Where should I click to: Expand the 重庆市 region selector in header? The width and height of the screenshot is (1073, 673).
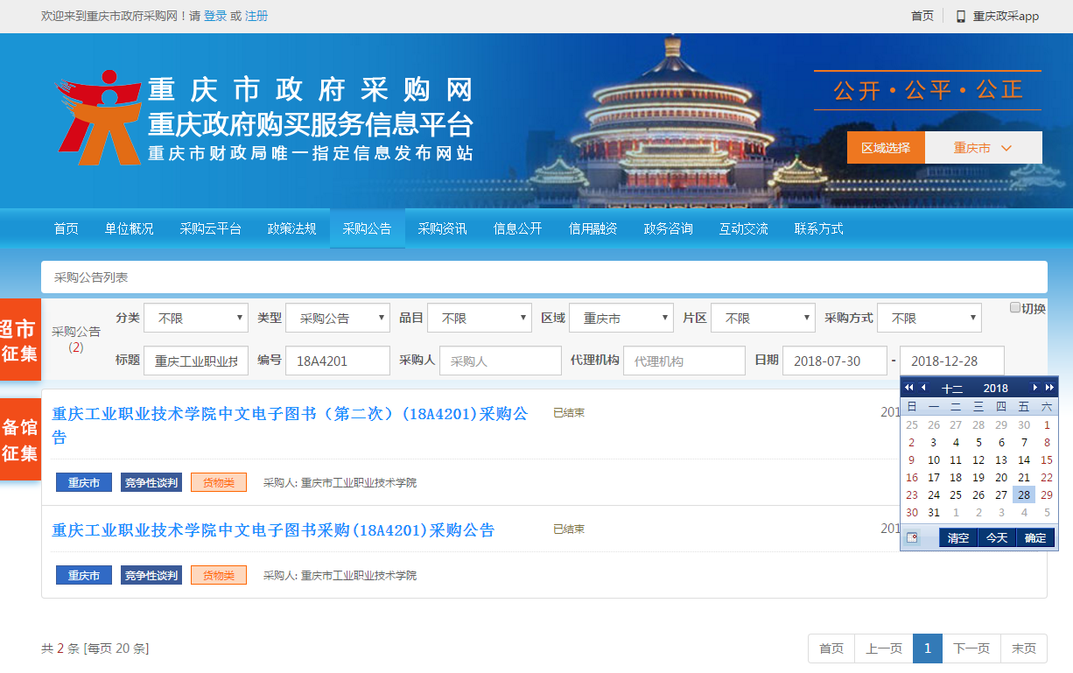[983, 148]
